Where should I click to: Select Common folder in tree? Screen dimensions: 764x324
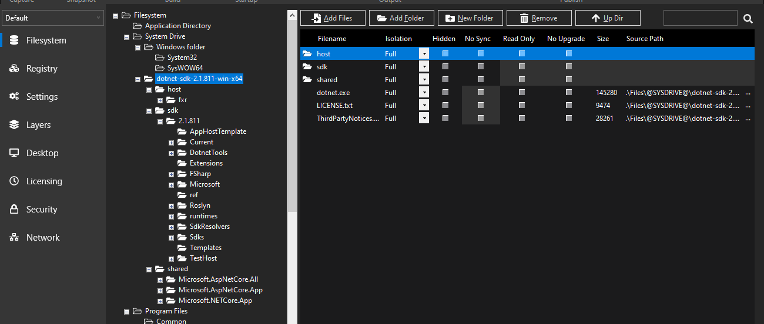(171, 321)
